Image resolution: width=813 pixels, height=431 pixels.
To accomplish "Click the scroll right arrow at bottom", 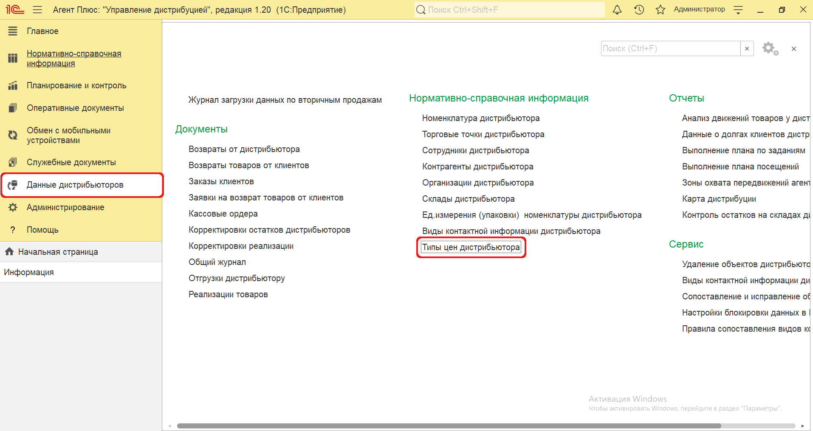I will tap(802, 425).
